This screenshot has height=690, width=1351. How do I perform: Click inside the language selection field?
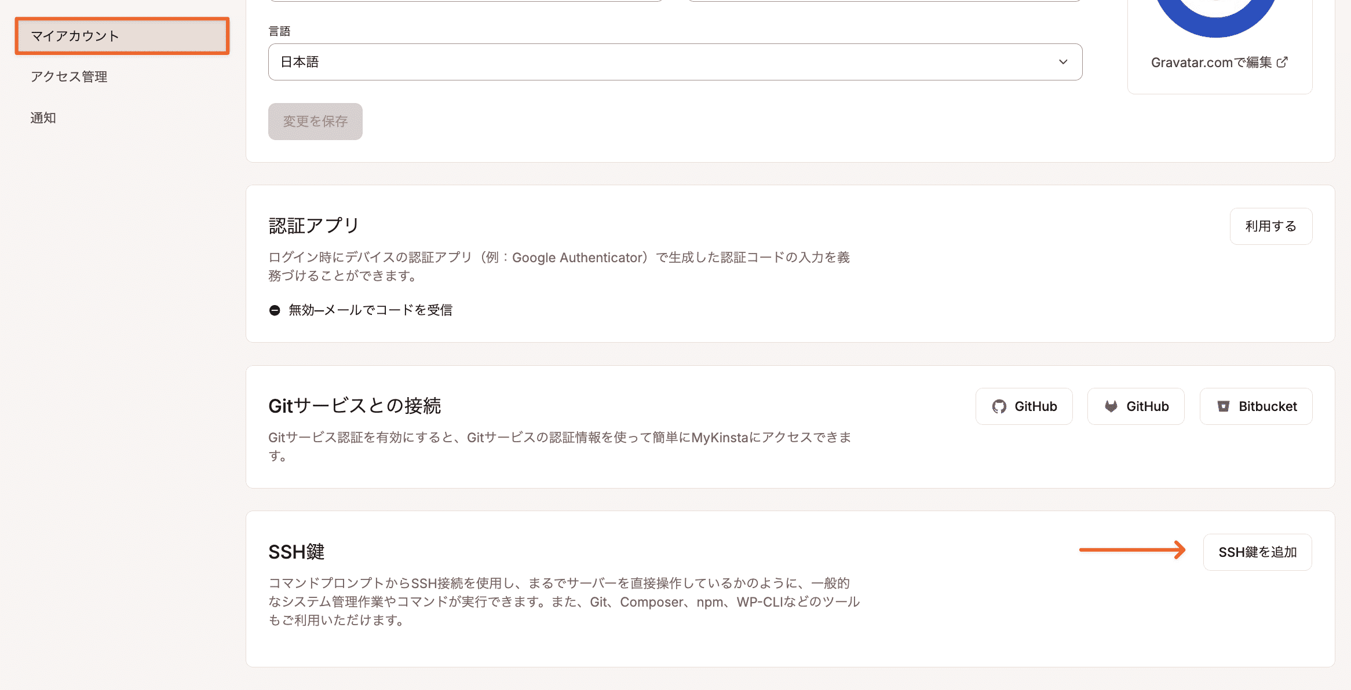point(672,61)
